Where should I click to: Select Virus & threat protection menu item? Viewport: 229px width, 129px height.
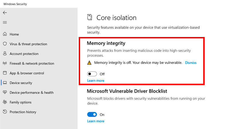[28, 44]
